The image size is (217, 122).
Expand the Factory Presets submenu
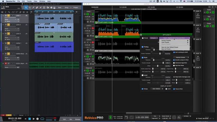pyautogui.click(x=174, y=40)
